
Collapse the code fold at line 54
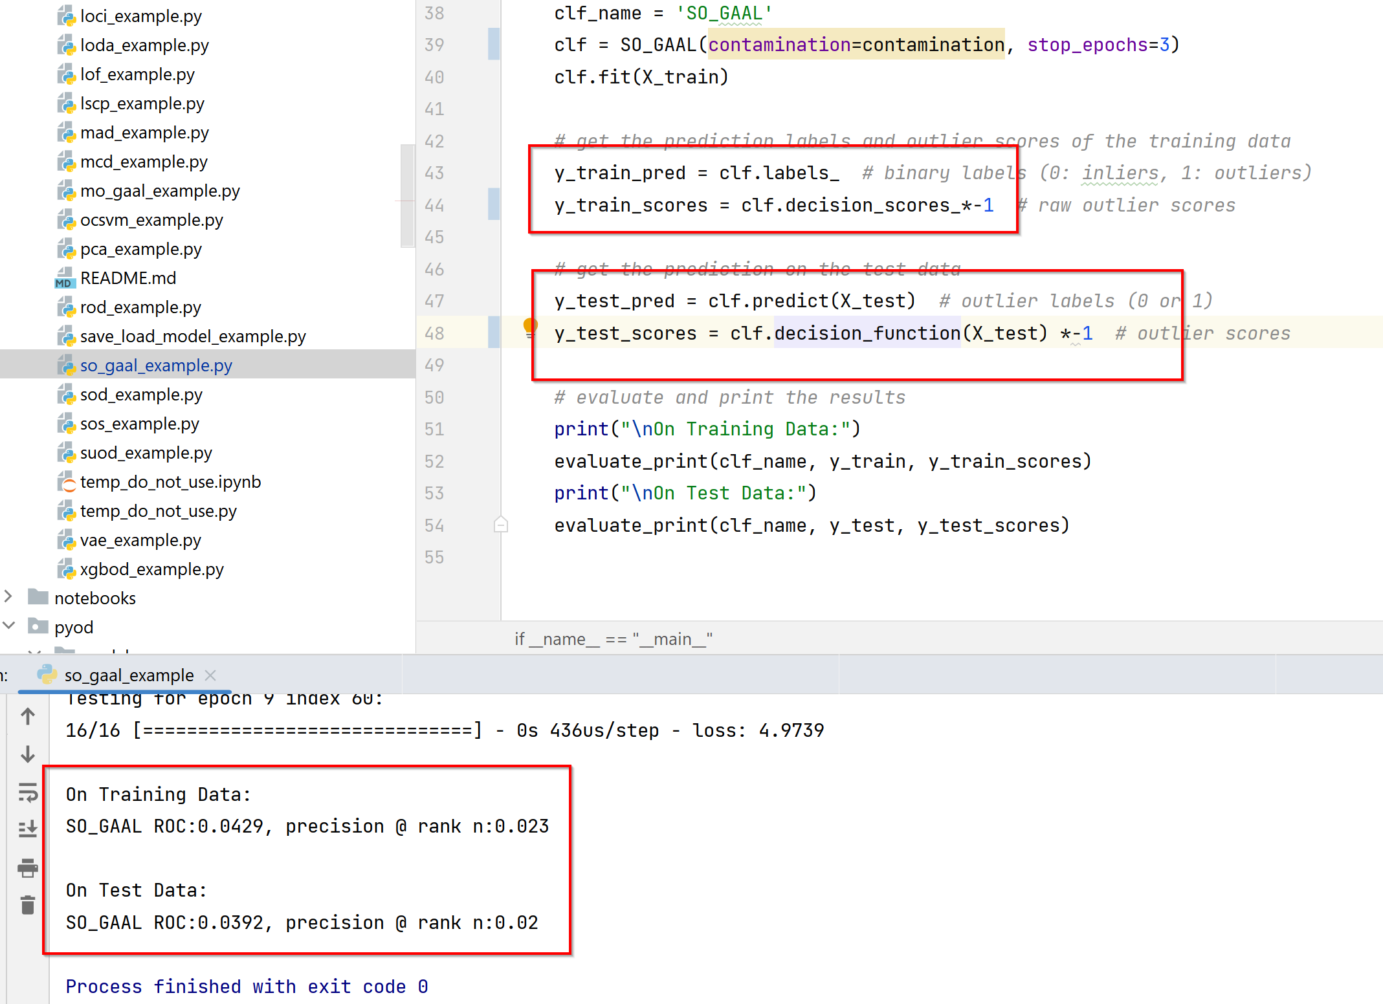(500, 525)
